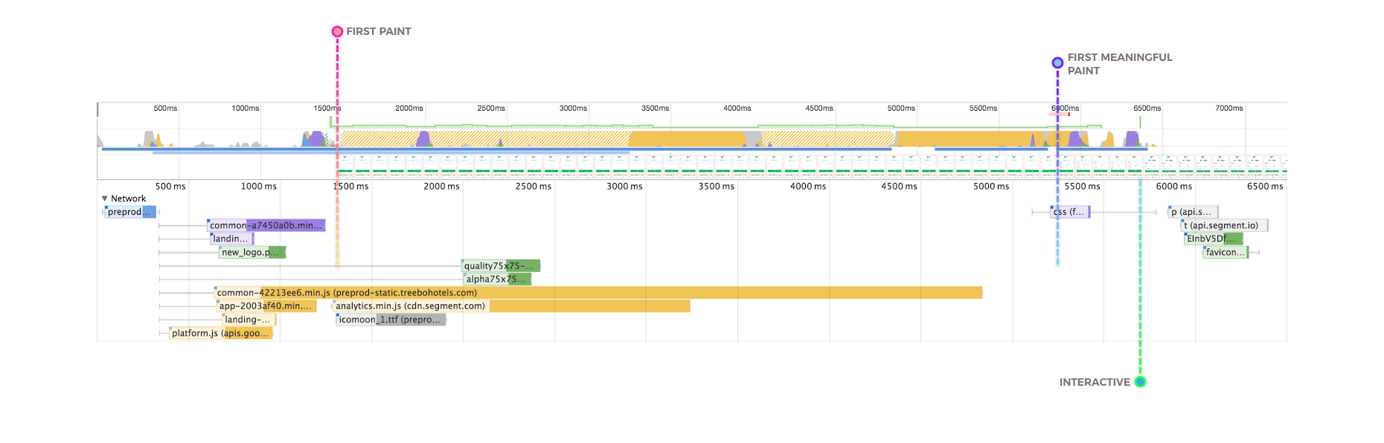
Task: Select the landing-... script request bar
Action: coord(249,320)
